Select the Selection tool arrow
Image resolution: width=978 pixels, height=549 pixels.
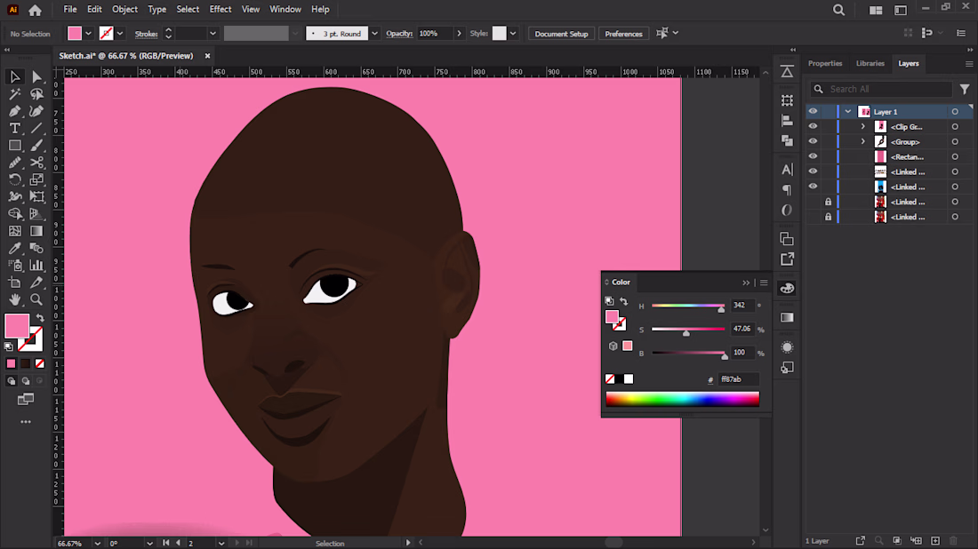(x=15, y=76)
